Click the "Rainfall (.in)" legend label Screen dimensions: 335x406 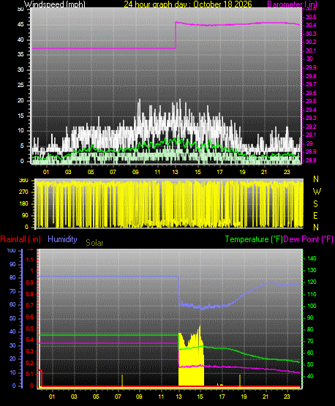pos(20,239)
